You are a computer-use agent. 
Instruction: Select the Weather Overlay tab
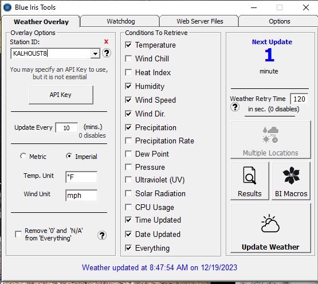[x=41, y=22]
